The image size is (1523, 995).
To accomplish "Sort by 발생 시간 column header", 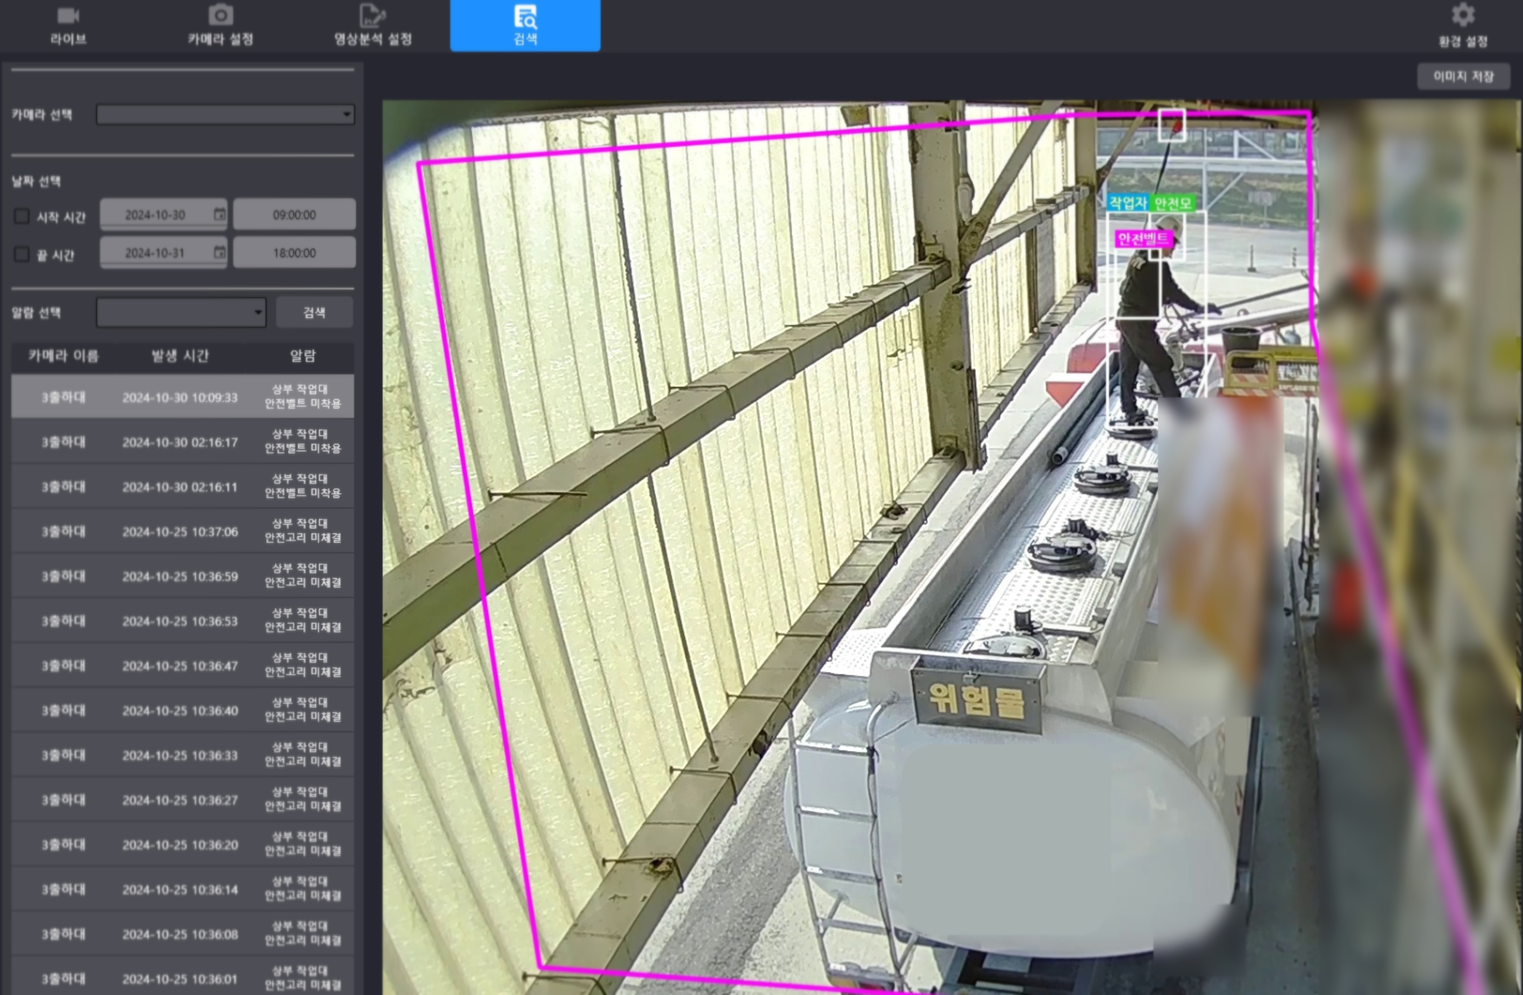I will tap(180, 356).
